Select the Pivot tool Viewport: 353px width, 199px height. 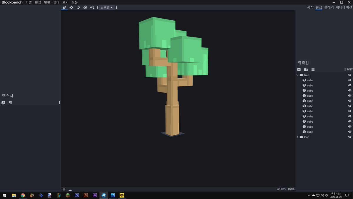[85, 7]
